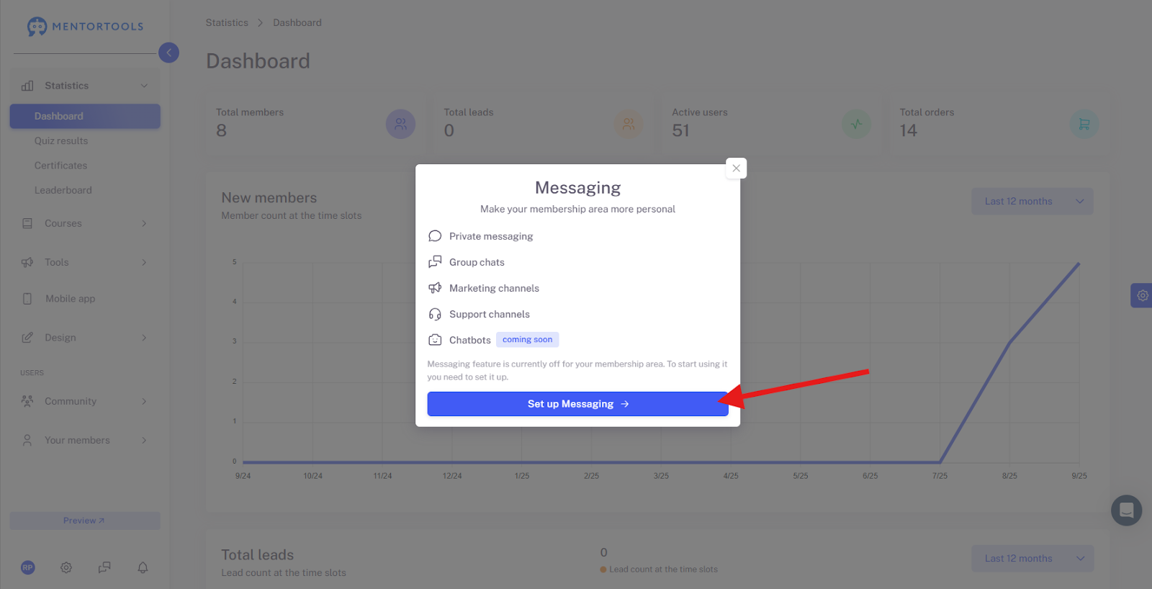Click the Set up Messaging button
Image resolution: width=1152 pixels, height=589 pixels.
coord(577,404)
